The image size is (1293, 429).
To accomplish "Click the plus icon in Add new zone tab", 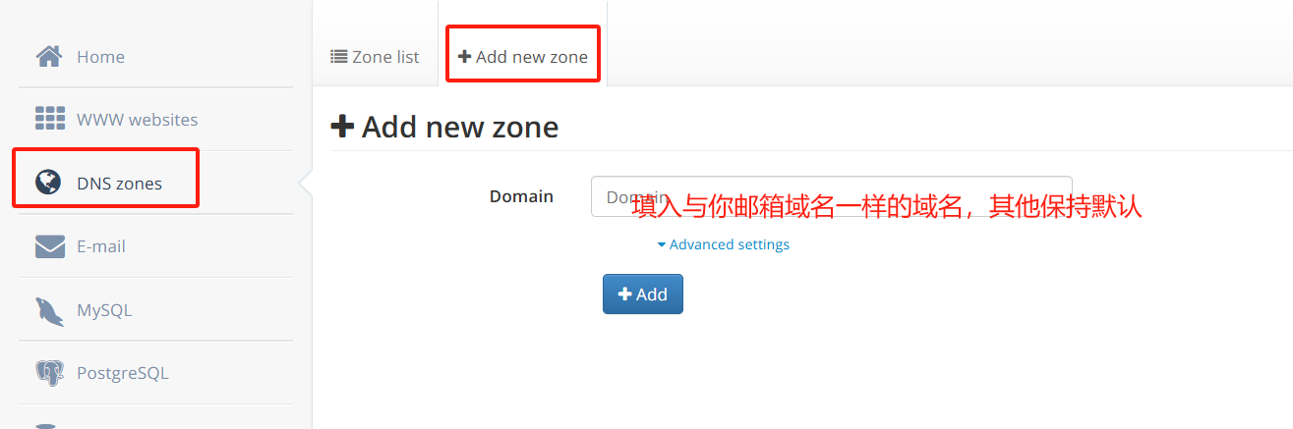I will click(464, 57).
